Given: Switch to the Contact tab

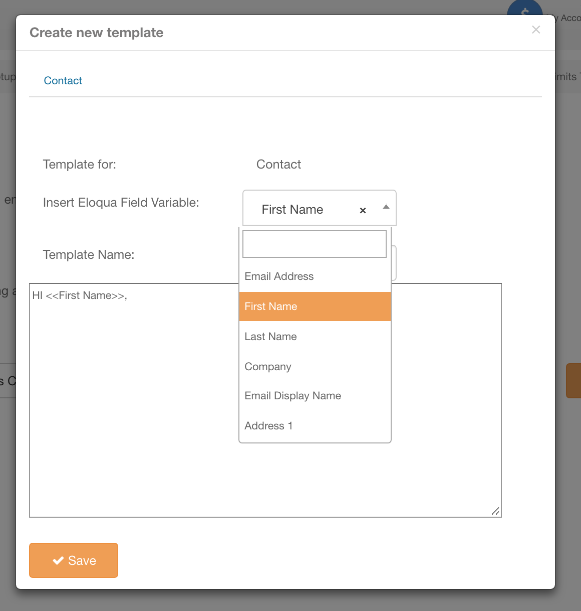Looking at the screenshot, I should [63, 81].
